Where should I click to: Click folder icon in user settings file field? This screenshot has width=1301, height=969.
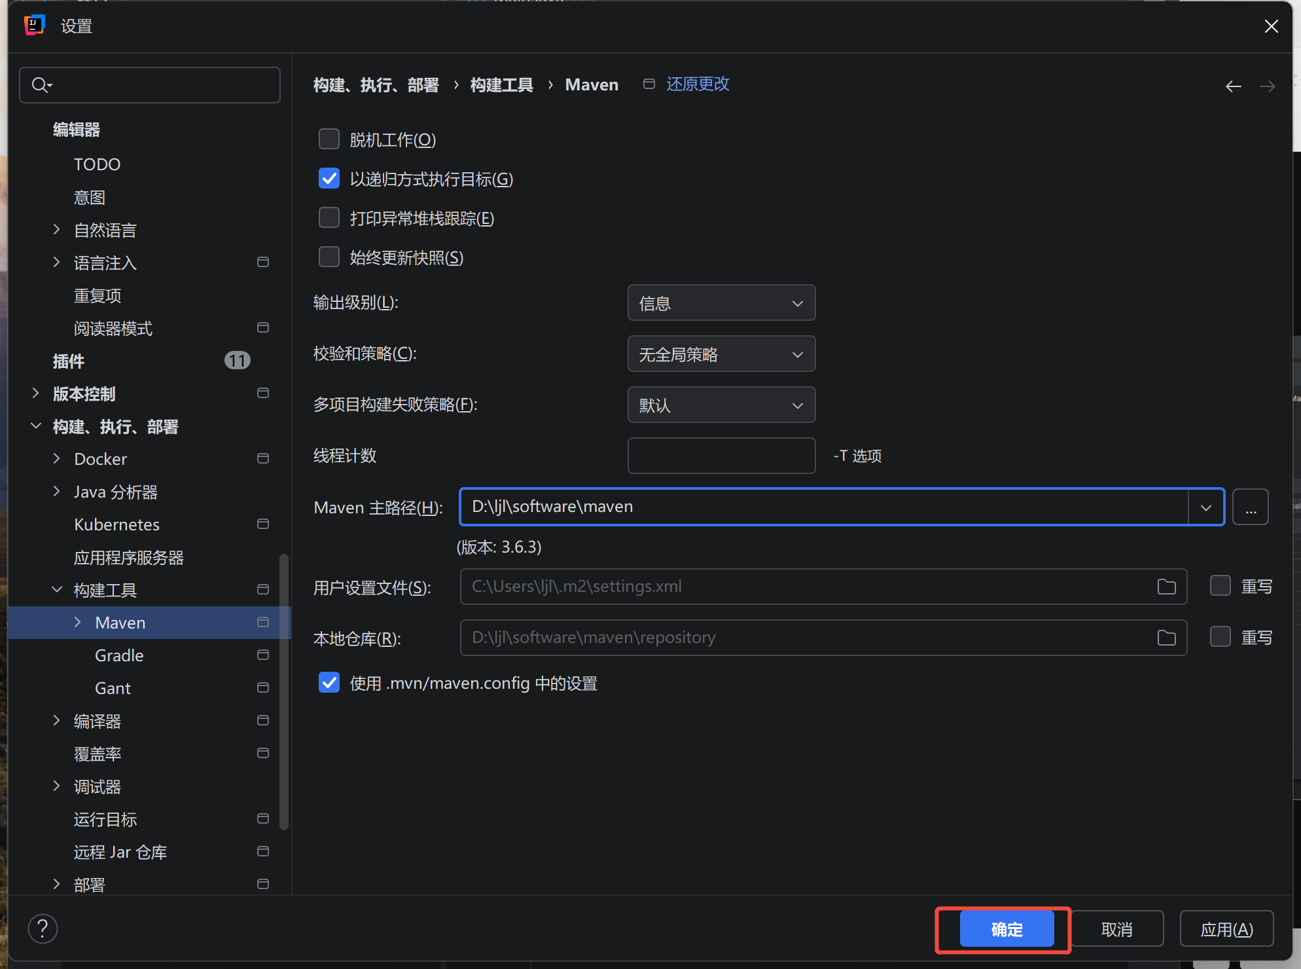[x=1166, y=587]
